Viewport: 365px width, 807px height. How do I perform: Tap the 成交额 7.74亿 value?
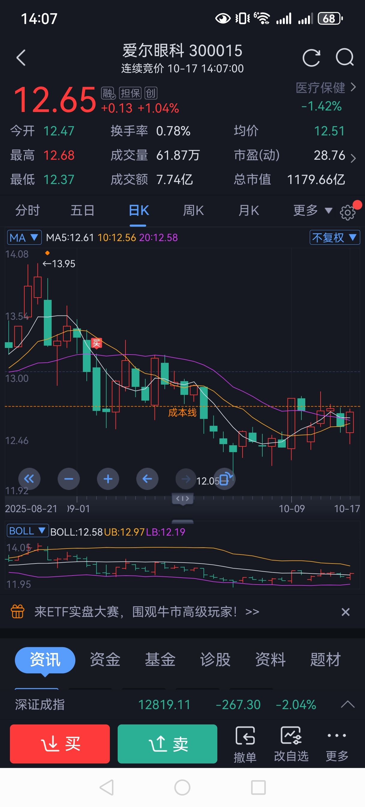pos(174,180)
